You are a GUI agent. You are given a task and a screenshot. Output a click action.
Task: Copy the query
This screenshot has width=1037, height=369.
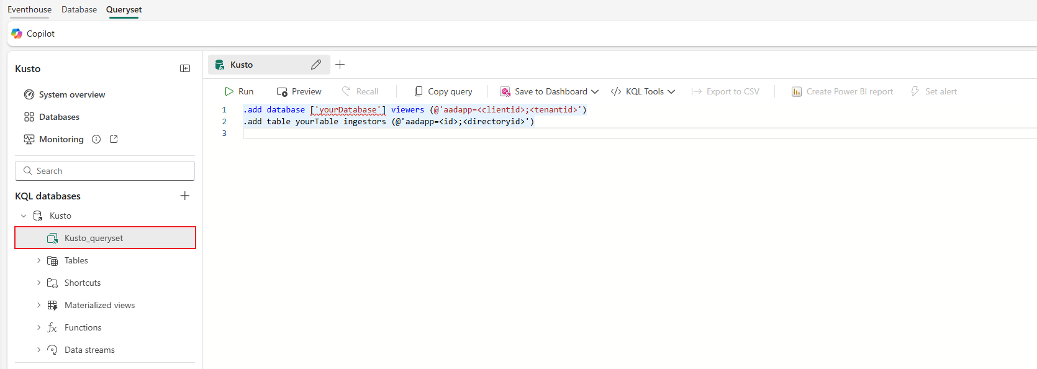(x=443, y=91)
